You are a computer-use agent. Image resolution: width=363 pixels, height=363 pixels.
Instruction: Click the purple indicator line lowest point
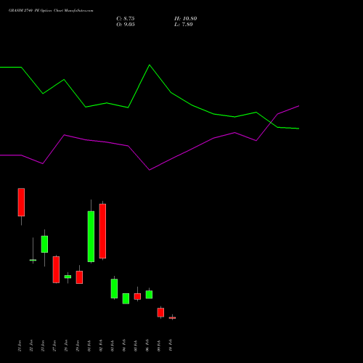point(150,170)
